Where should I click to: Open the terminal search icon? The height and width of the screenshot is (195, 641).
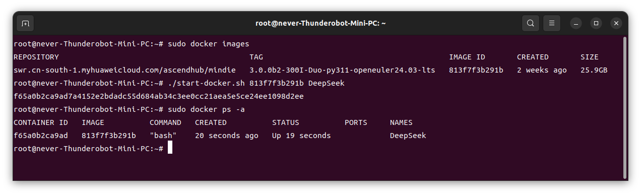pyautogui.click(x=531, y=23)
